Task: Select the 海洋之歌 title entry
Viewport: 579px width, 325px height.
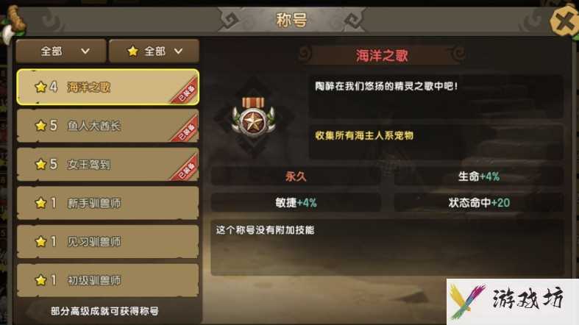Action: (108, 87)
